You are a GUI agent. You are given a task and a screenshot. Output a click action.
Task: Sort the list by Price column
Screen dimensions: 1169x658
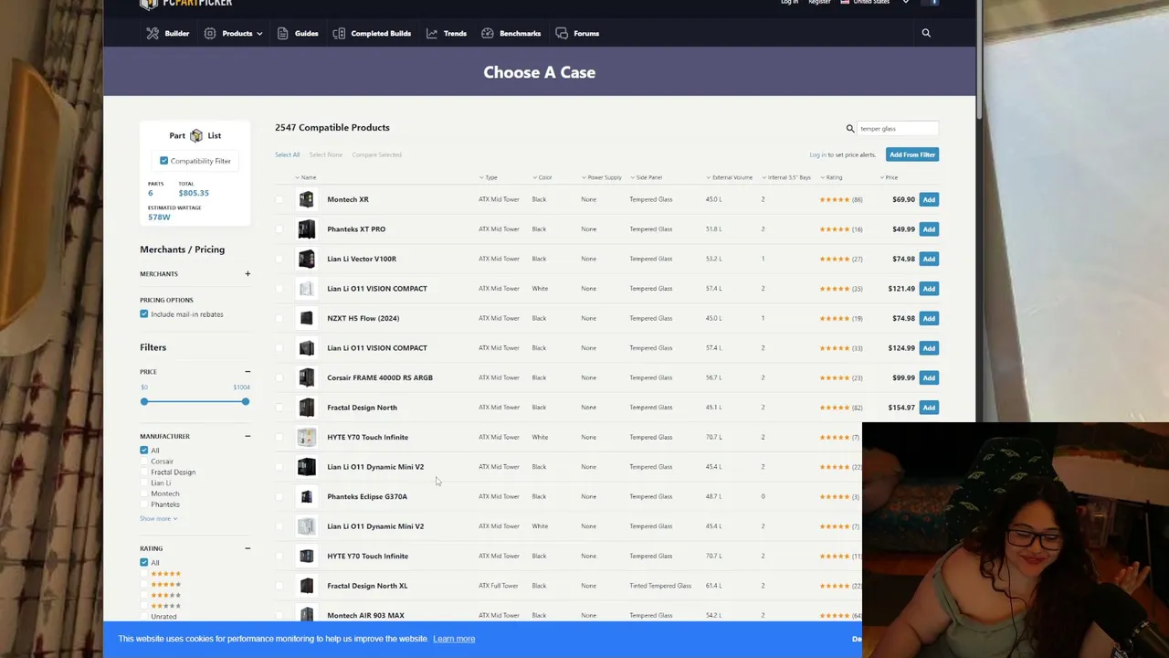click(x=890, y=177)
